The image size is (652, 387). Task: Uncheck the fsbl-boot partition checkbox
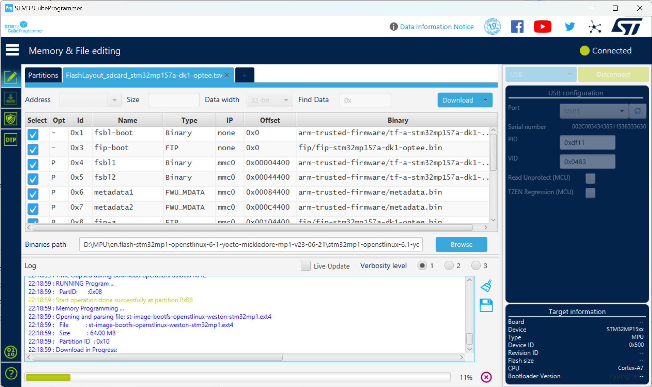coord(33,134)
